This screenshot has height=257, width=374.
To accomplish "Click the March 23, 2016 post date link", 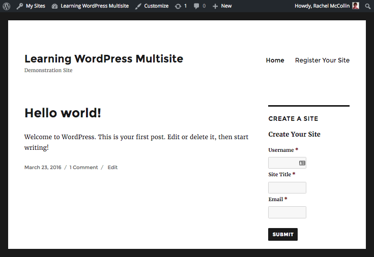I will [x=43, y=168].
